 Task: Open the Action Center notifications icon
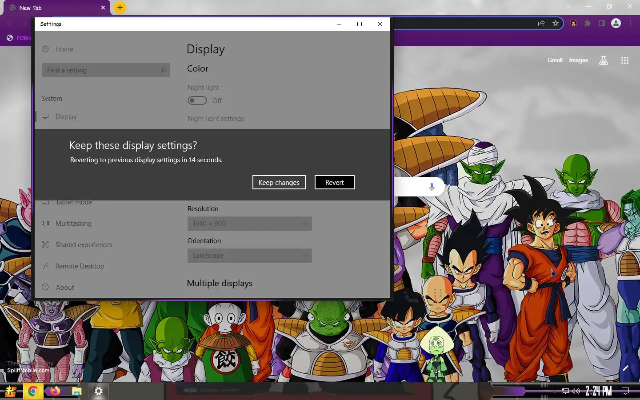point(625,392)
